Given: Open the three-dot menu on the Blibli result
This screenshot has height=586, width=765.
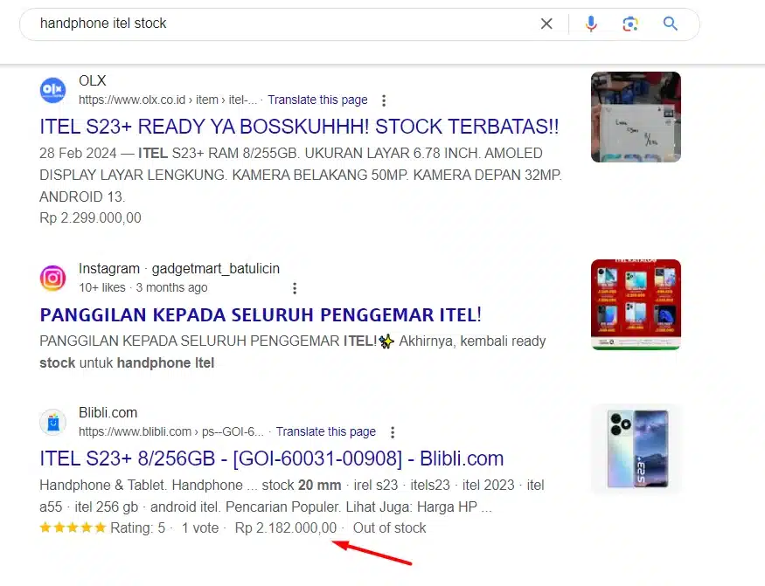Looking at the screenshot, I should coord(393,432).
